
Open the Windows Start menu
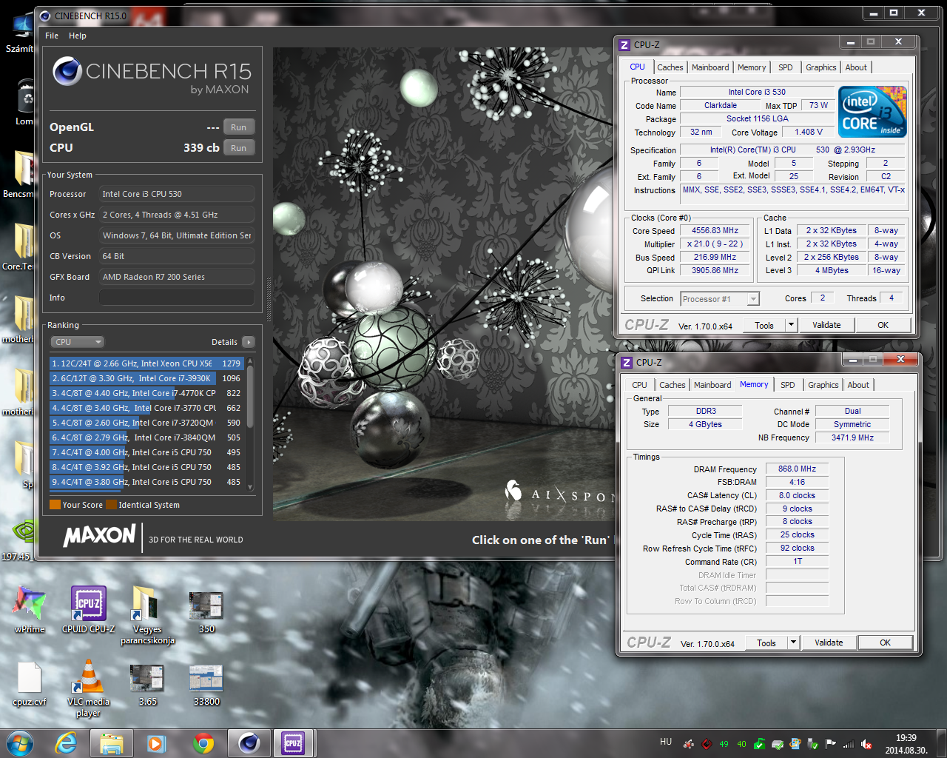tap(20, 742)
